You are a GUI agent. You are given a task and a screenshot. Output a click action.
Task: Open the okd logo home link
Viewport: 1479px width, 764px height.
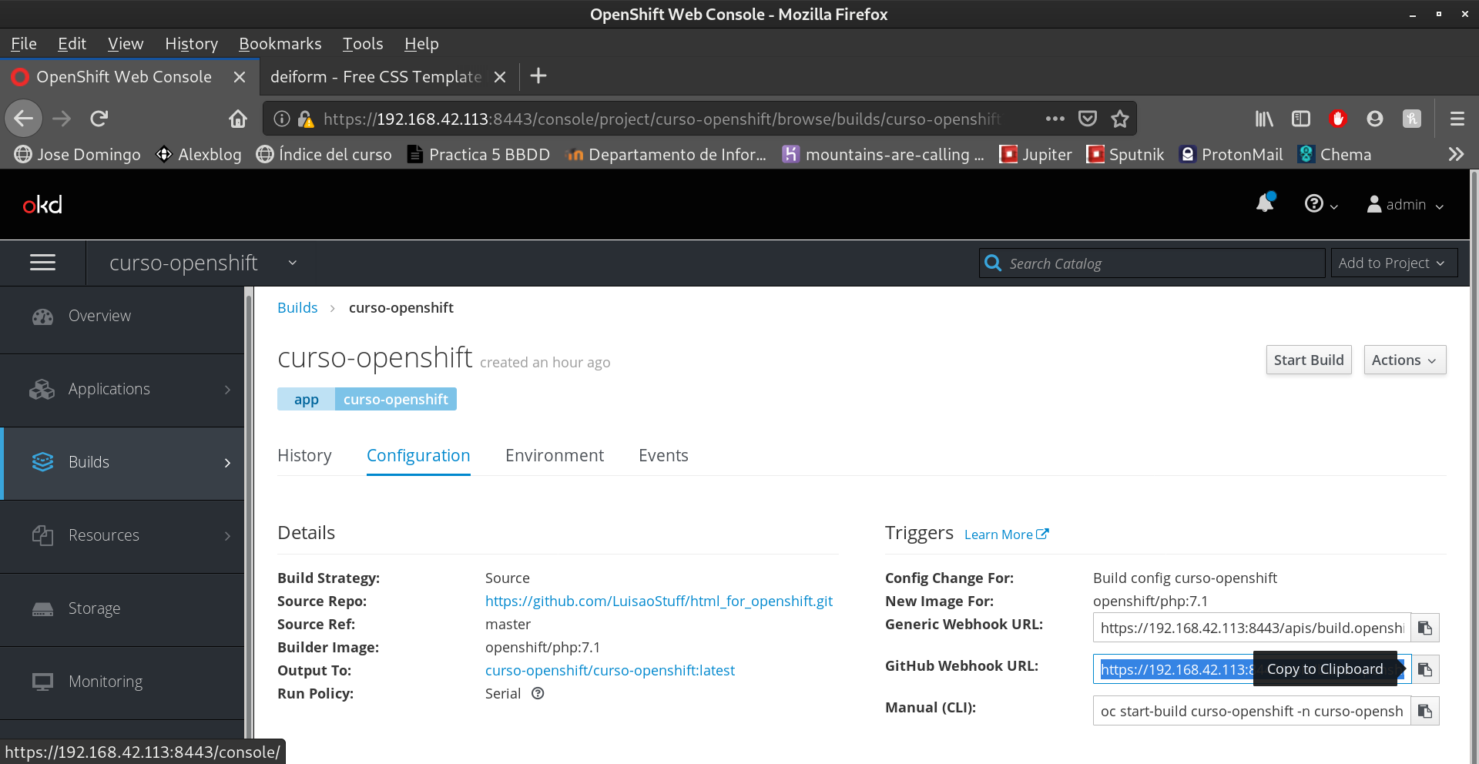pyautogui.click(x=42, y=205)
